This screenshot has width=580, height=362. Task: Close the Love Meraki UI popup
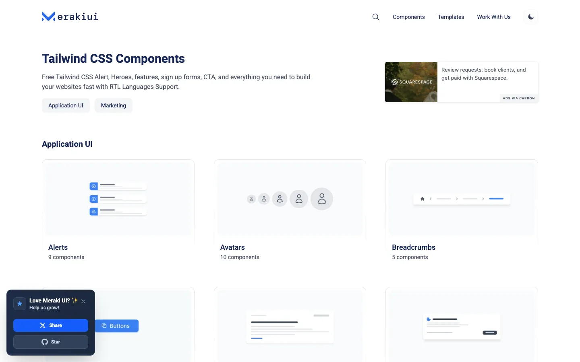(x=83, y=301)
